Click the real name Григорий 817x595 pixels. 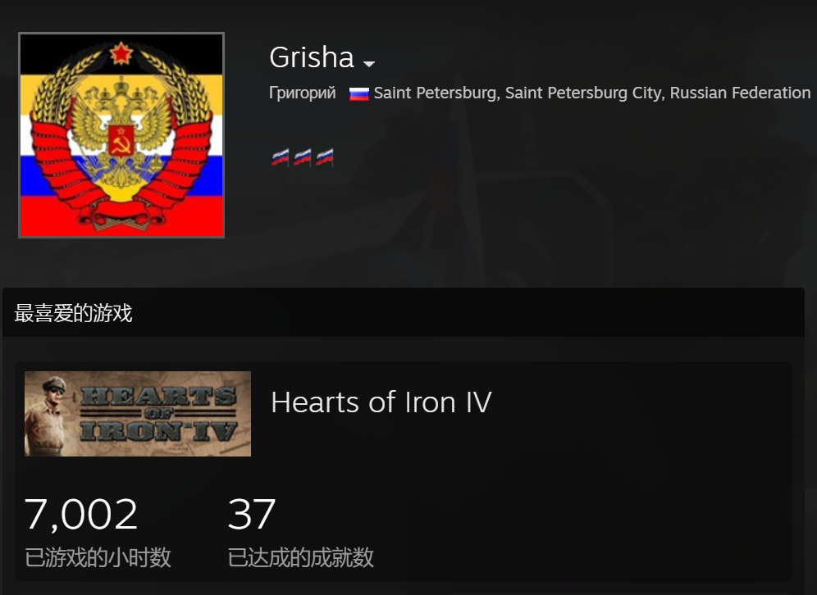point(302,93)
